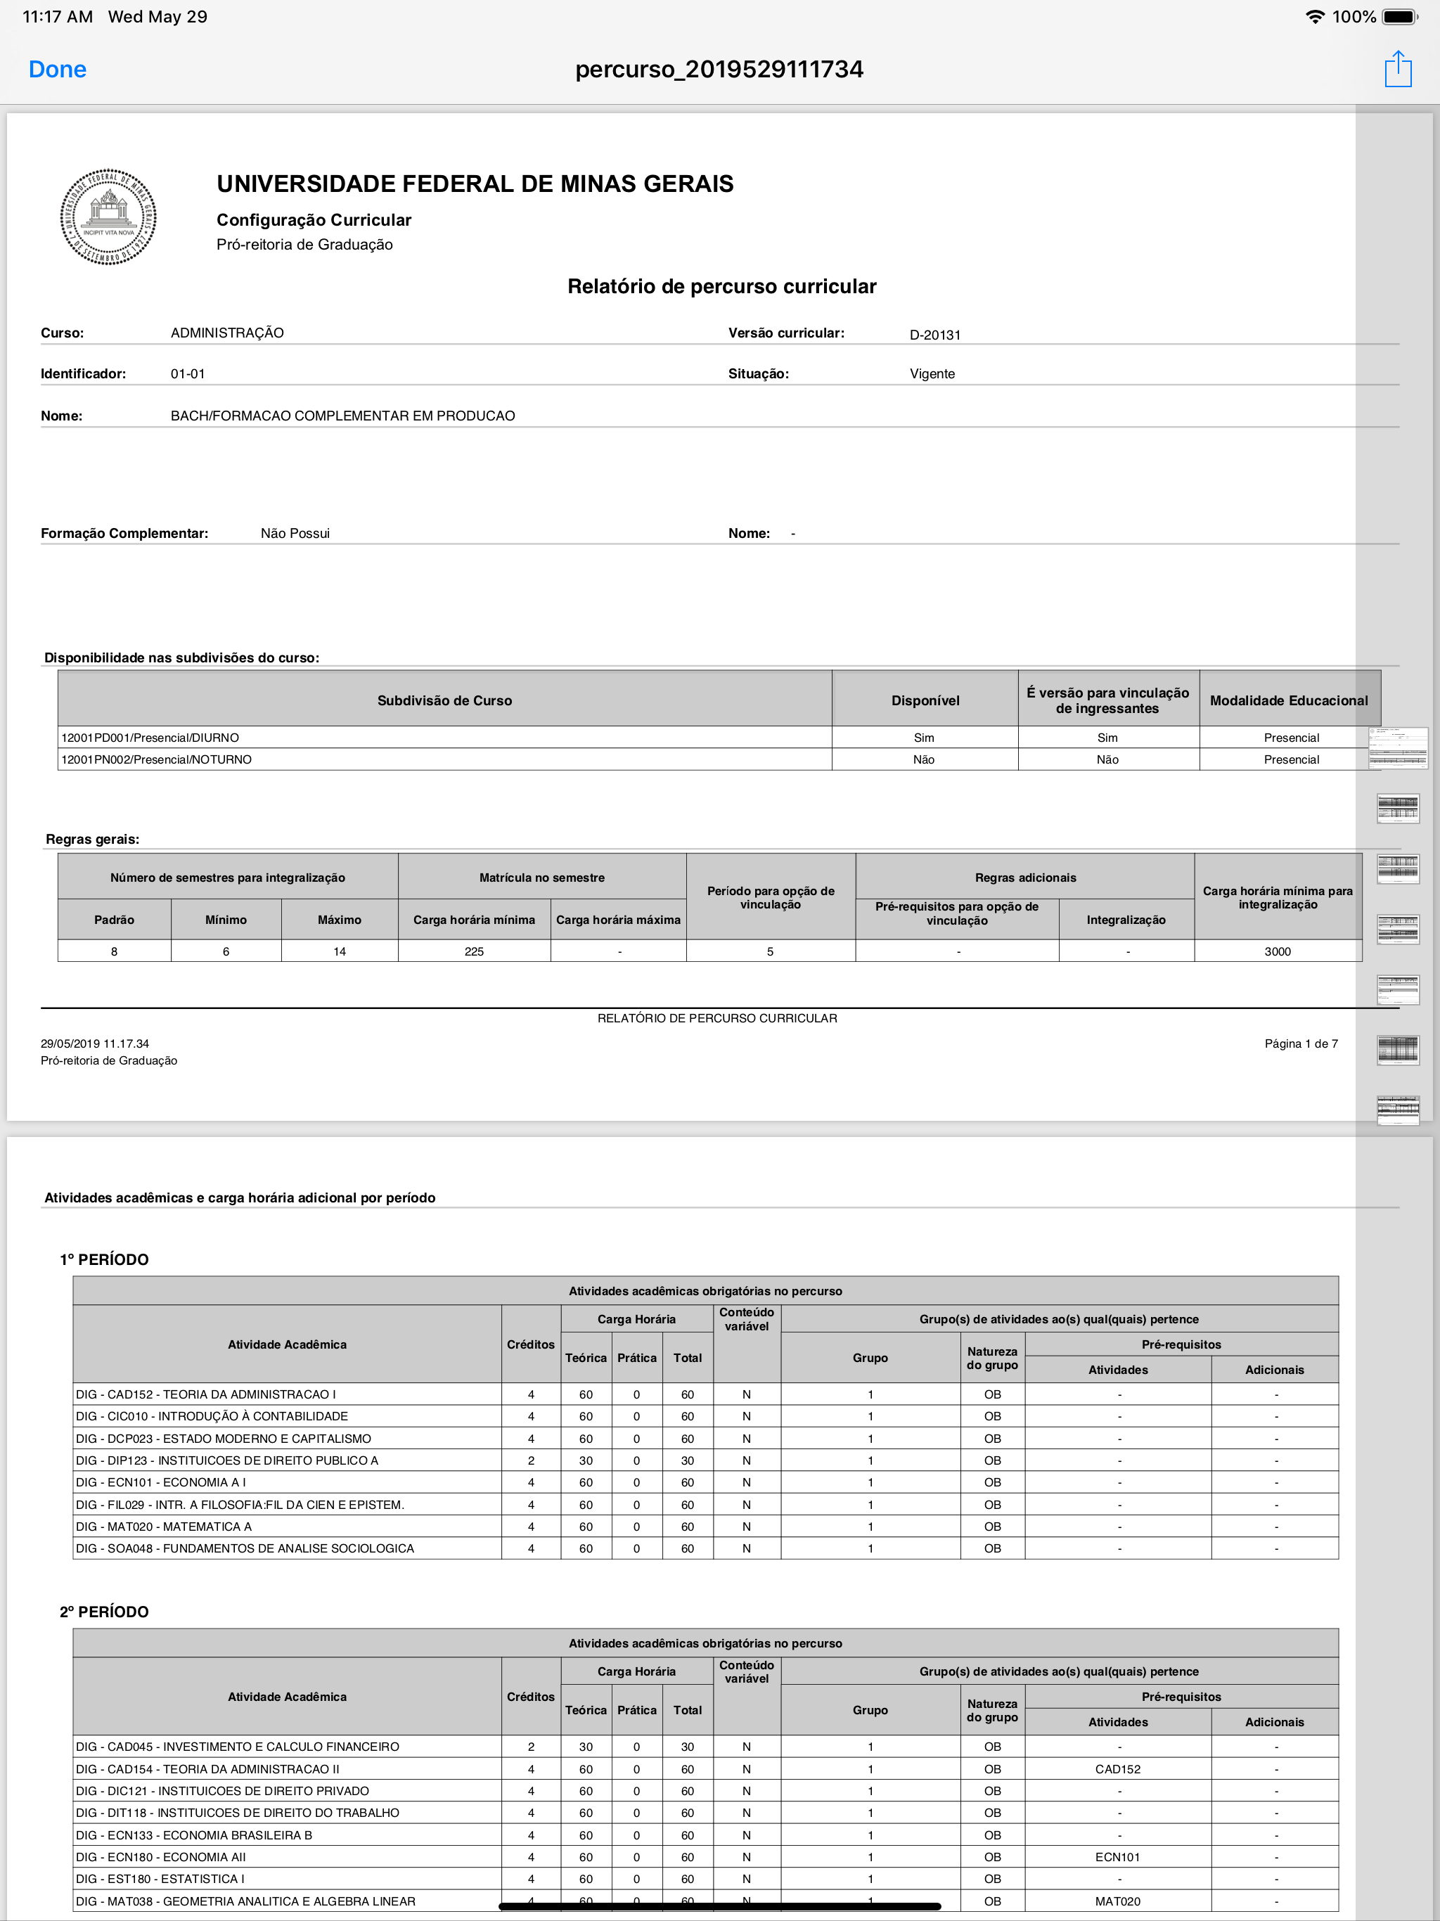Tap the timestamp '29/05/2019 11.17.34'

95,1044
